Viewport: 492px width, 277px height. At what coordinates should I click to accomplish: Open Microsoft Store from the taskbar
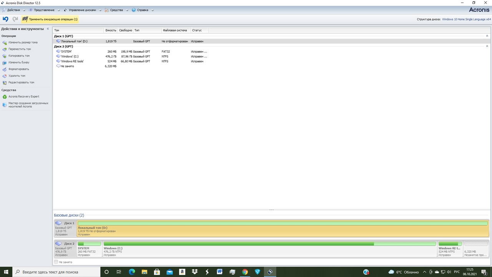coord(157,272)
